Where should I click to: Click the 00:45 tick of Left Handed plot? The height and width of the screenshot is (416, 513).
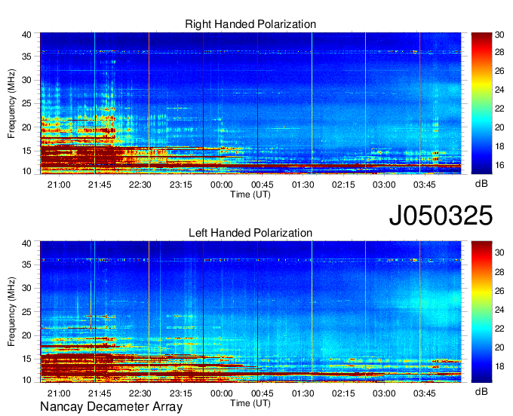262,393
